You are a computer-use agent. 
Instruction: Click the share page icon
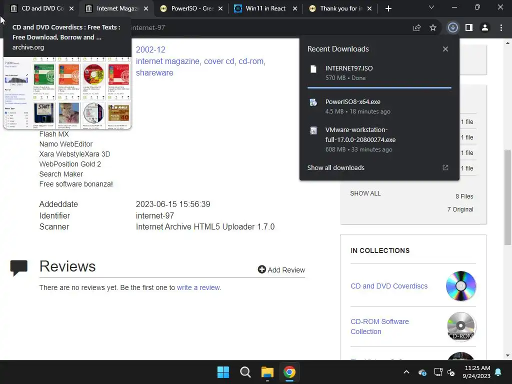tap(417, 28)
